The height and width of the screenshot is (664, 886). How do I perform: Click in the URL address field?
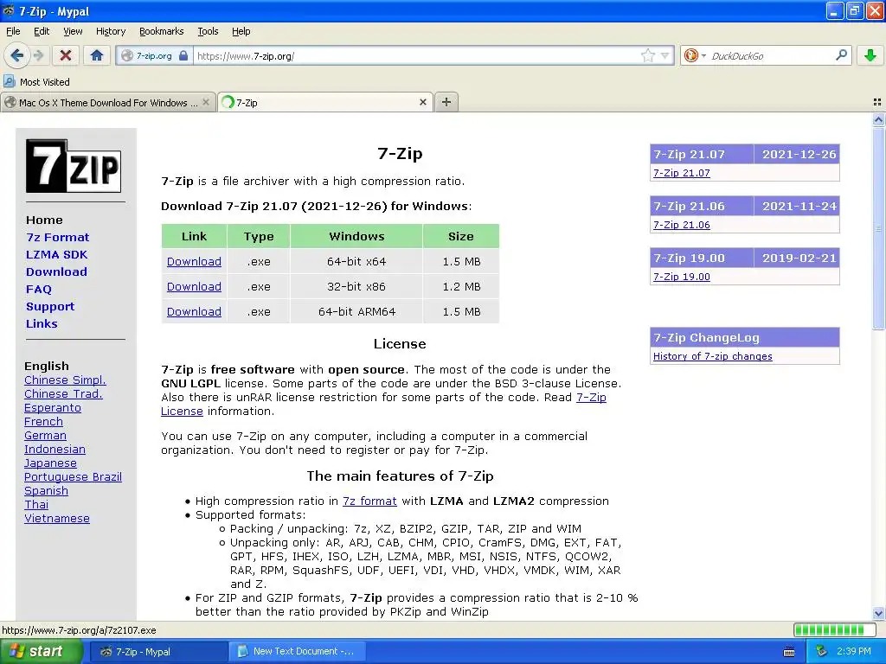click(x=416, y=55)
